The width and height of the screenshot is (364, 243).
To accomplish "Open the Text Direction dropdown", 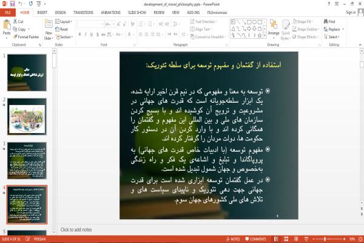I will 203,22.
